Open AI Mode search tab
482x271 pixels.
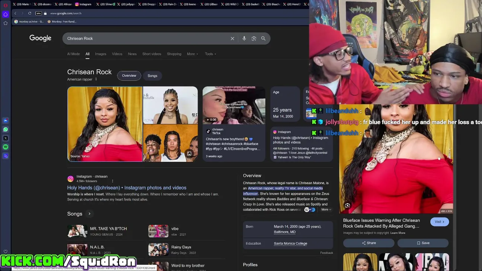73,54
